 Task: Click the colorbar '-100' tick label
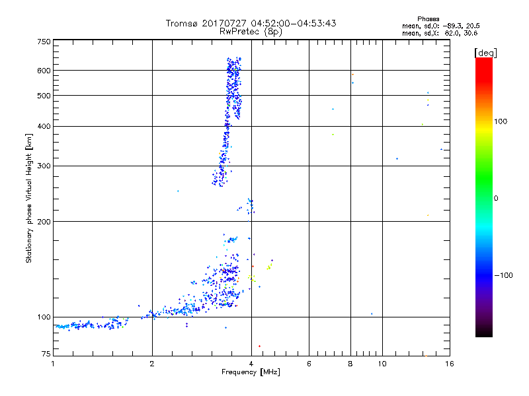tap(503, 275)
